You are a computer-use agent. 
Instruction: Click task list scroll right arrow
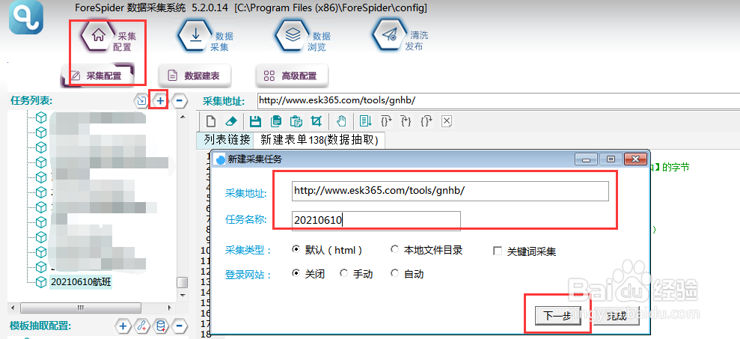pos(170,308)
